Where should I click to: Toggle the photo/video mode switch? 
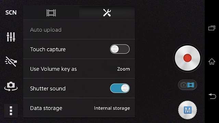[x=188, y=85]
